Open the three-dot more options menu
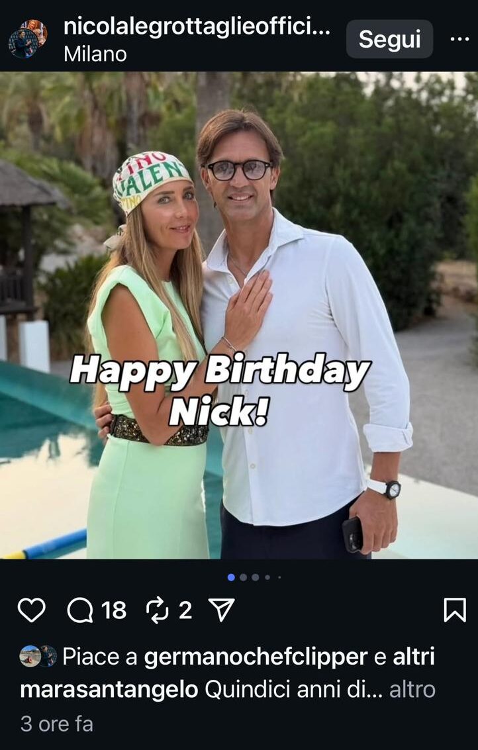The height and width of the screenshot is (750, 478). pyautogui.click(x=459, y=39)
